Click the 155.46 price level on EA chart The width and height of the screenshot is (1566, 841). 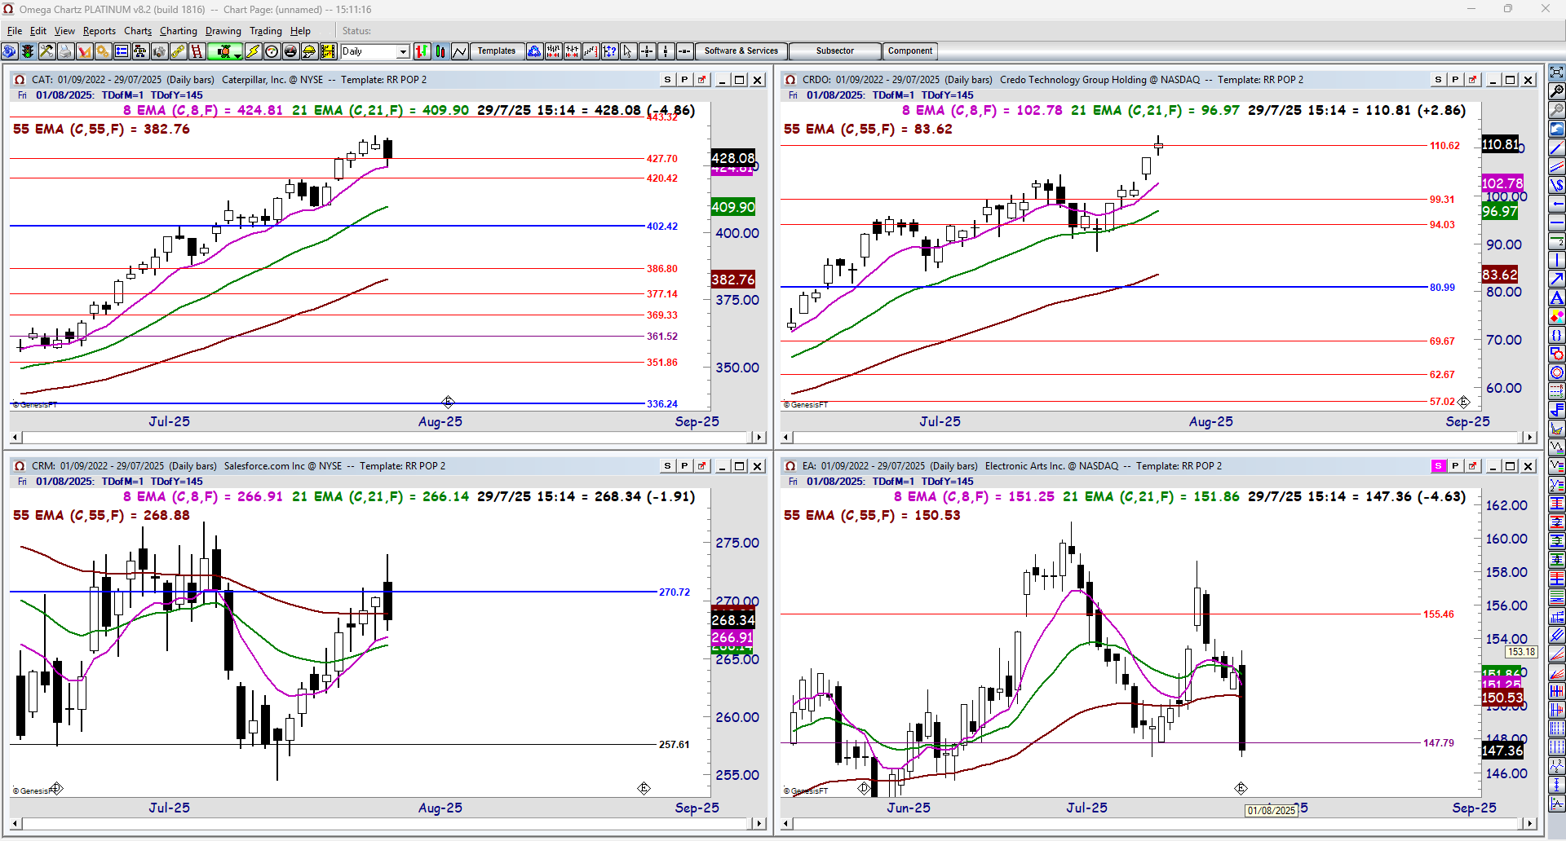pyautogui.click(x=1439, y=614)
